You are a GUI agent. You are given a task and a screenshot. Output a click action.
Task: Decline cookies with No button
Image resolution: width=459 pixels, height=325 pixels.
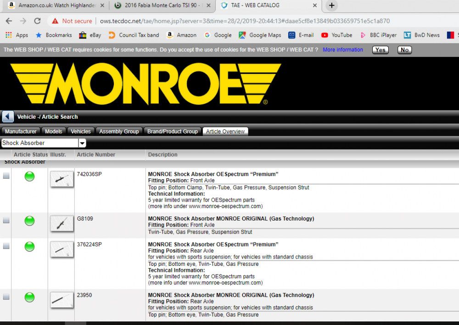click(404, 50)
